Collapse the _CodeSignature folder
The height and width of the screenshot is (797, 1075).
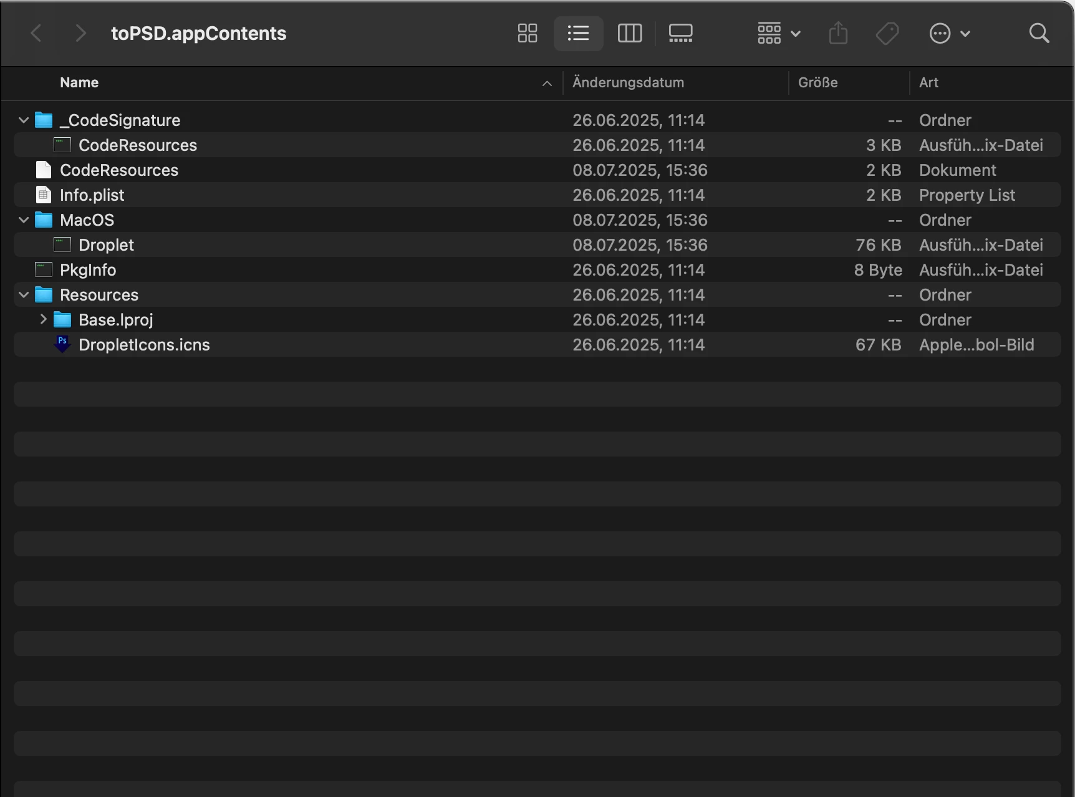24,120
